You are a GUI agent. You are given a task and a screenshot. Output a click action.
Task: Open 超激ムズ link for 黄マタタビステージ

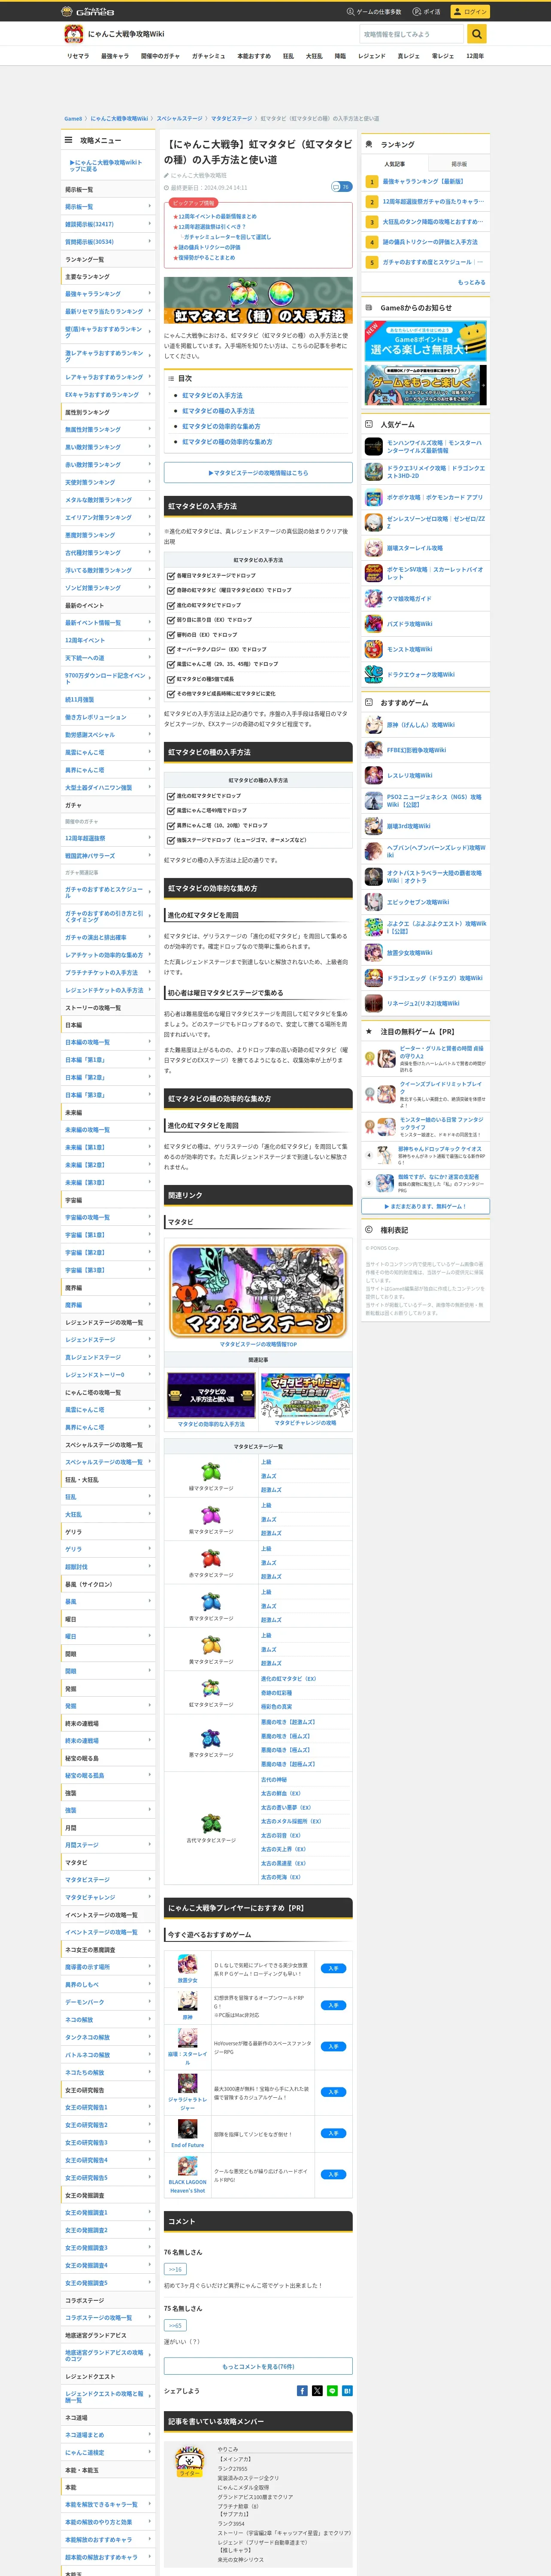(271, 1663)
